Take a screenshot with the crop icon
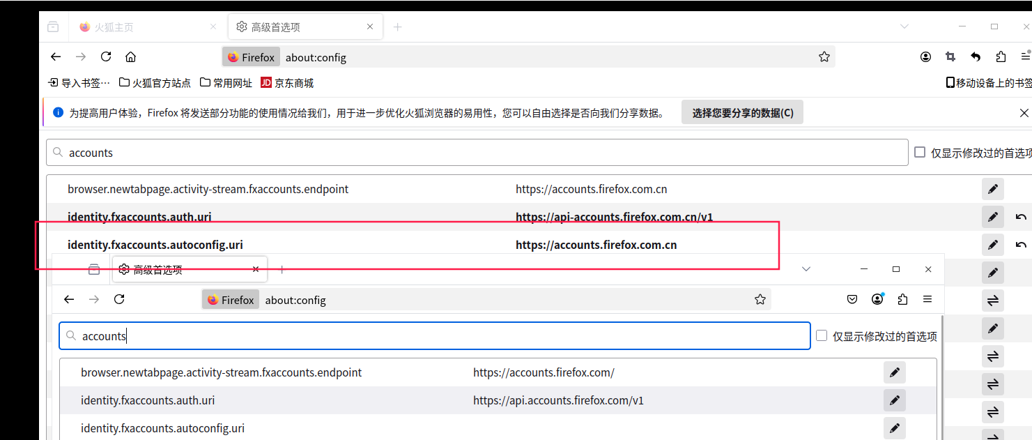The height and width of the screenshot is (440, 1032). pyautogui.click(x=950, y=57)
